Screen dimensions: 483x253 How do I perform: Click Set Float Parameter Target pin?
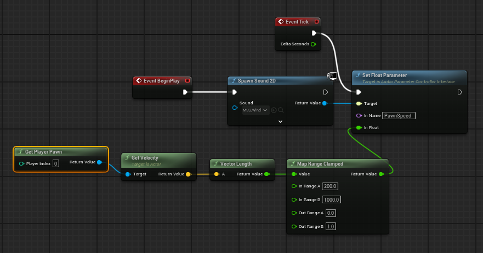tap(359, 103)
